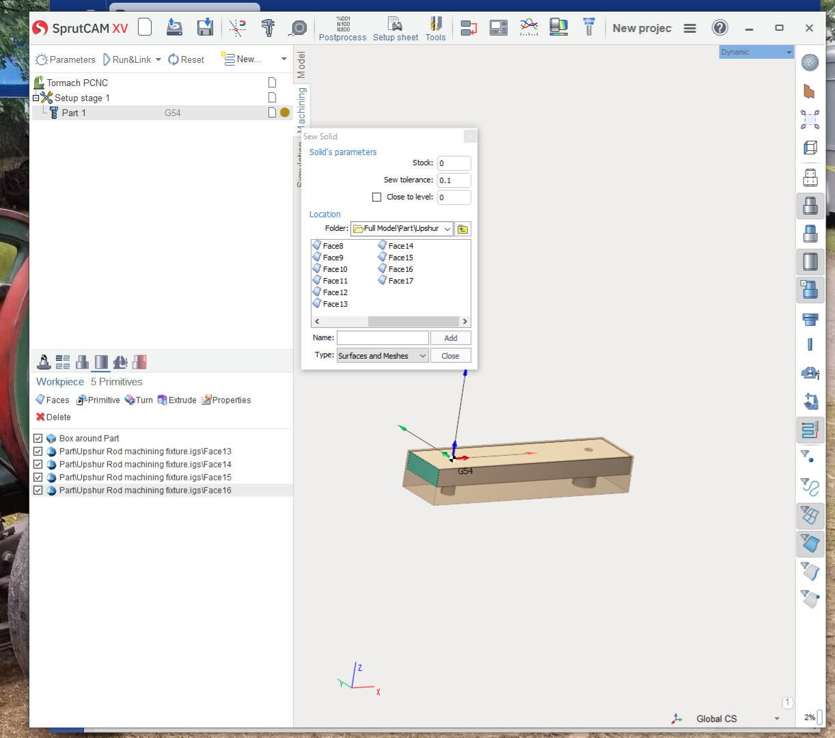Click the Postprocess toolbar icon
Screen dimensions: 835x738
pos(342,29)
